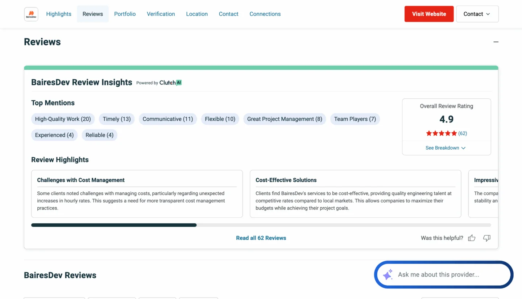The image size is (522, 299).
Task: View the Connections tab
Action: [x=265, y=14]
